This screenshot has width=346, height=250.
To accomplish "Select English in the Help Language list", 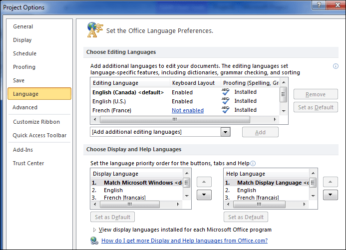I will (267, 190).
